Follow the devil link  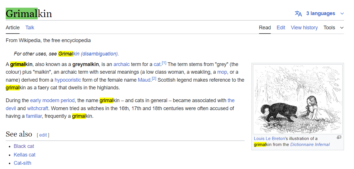pyautogui.click(x=11, y=108)
